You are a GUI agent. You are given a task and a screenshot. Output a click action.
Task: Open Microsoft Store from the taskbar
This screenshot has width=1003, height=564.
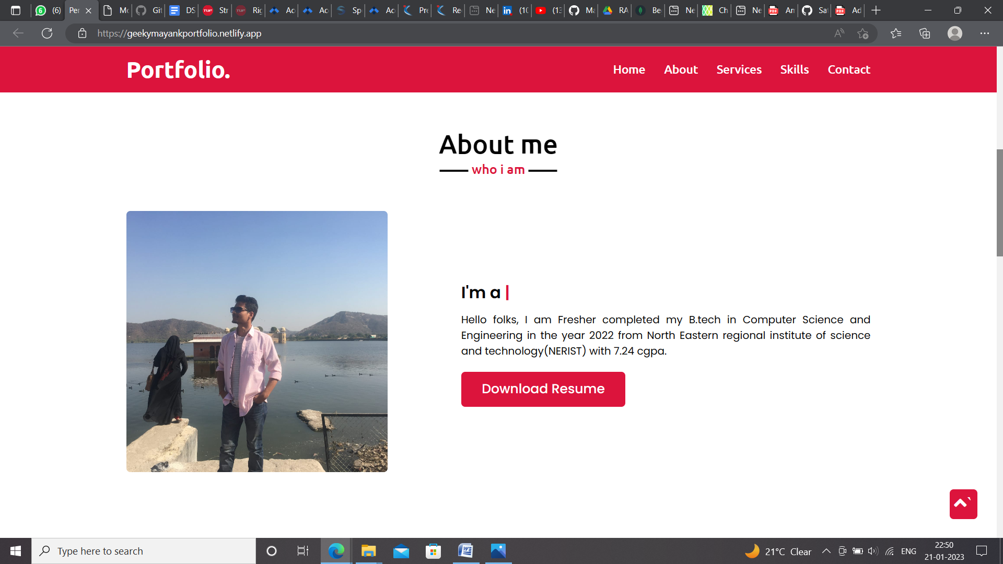(434, 551)
